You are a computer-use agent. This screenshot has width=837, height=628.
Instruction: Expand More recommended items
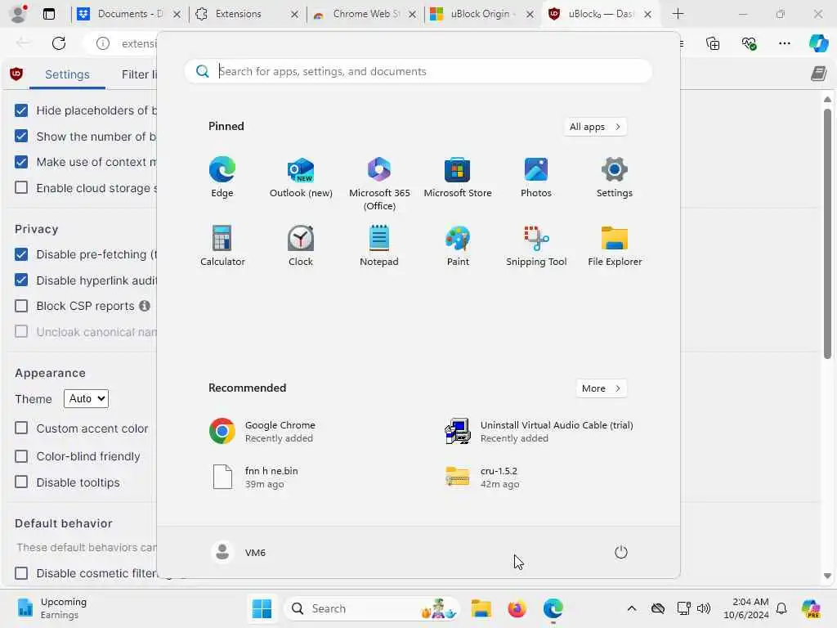(x=601, y=388)
